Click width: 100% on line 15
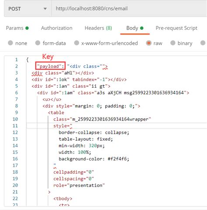 point(75,152)
